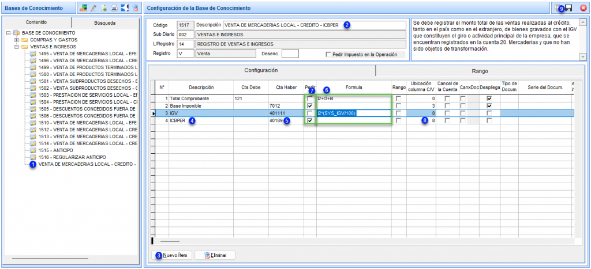Switch to the Contenido tab
The width and height of the screenshot is (591, 269).
coord(36,22)
